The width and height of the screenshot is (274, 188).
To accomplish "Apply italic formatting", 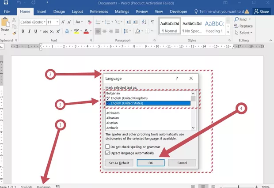I will pos(29,31).
